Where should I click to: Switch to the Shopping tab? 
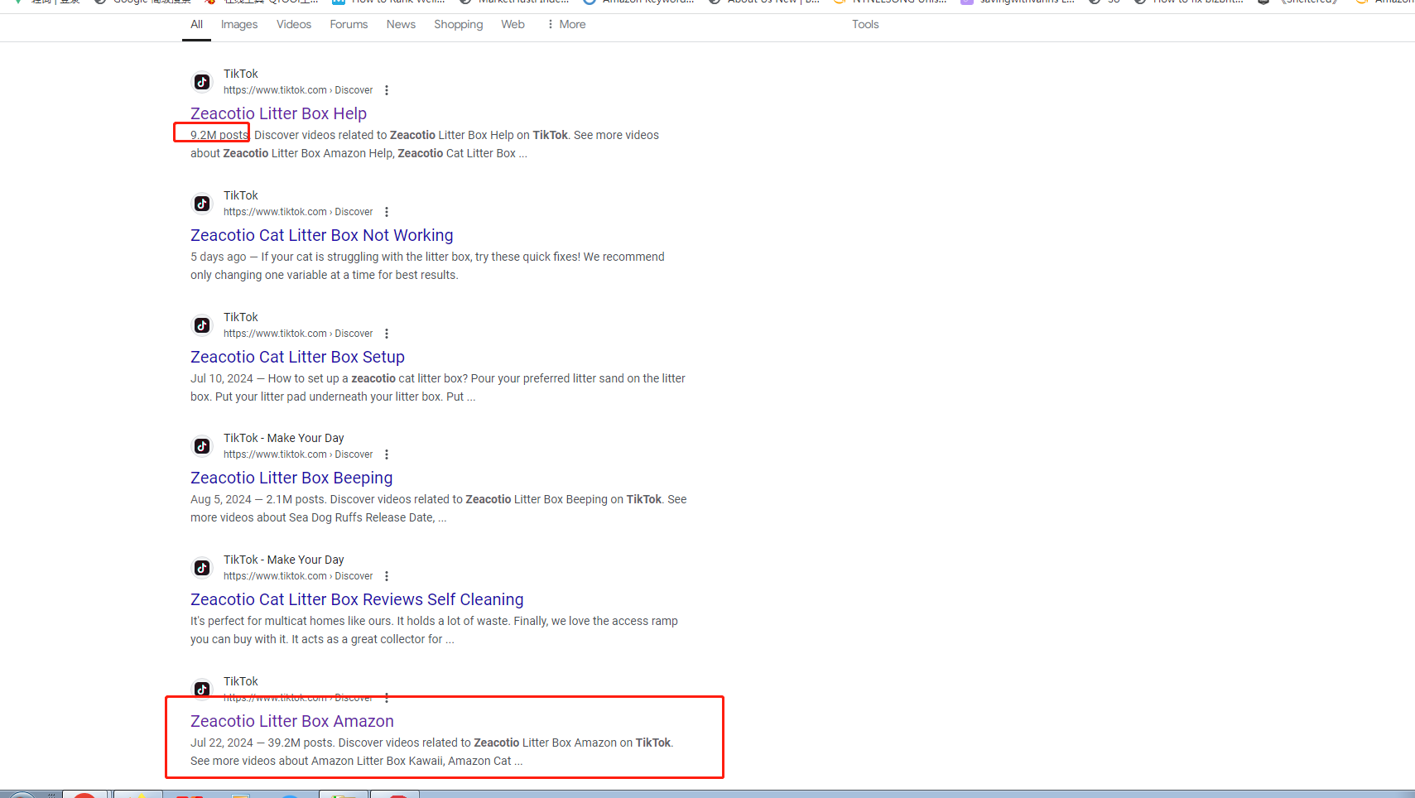click(458, 24)
